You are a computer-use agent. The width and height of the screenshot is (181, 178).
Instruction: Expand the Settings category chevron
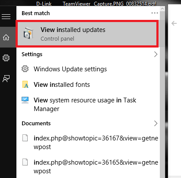(156, 54)
